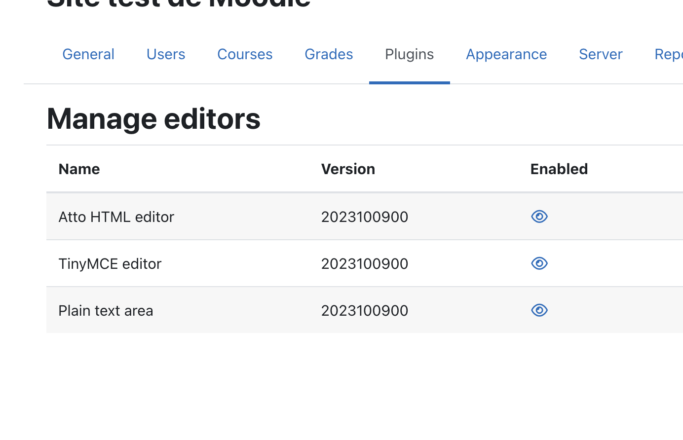Click the Atto HTML editor name
This screenshot has width=683, height=440.
pyautogui.click(x=116, y=217)
